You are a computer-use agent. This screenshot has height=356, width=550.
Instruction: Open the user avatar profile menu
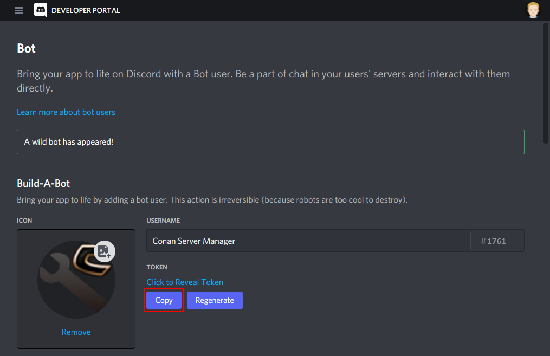(533, 10)
